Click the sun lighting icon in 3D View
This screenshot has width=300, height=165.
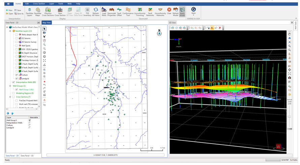click(290, 95)
